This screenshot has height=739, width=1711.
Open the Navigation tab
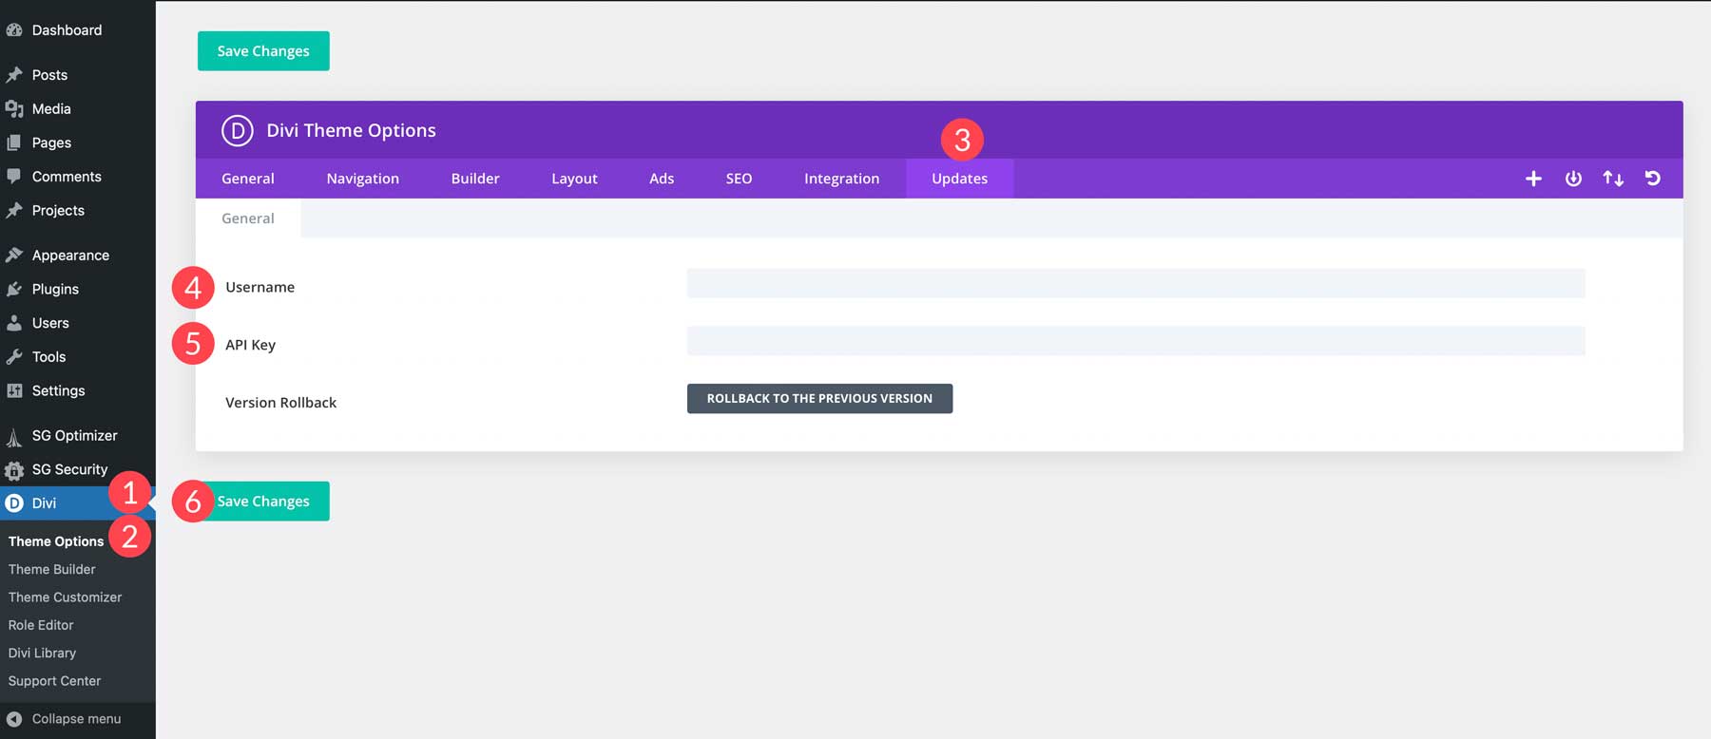(363, 179)
